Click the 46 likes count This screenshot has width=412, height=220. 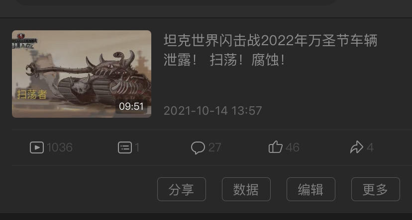click(x=293, y=147)
